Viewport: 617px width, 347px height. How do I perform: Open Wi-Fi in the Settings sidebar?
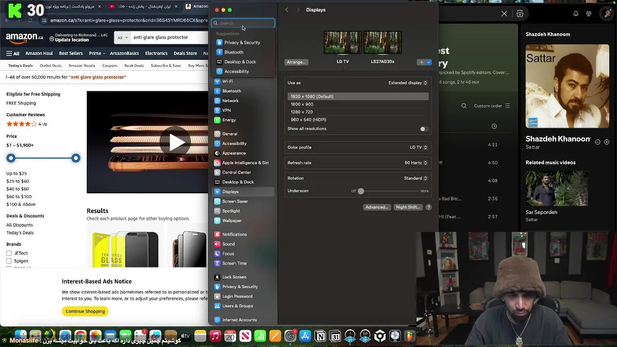(x=243, y=81)
